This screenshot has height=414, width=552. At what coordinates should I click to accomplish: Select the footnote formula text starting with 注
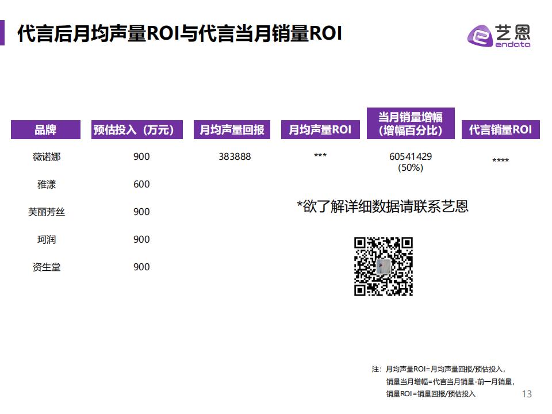point(443,381)
